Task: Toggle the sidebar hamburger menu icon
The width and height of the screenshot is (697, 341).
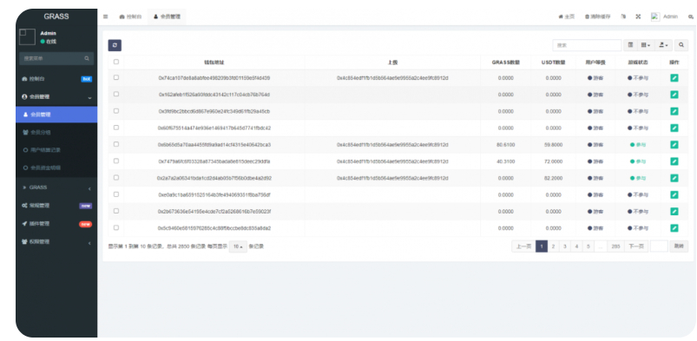Action: pos(105,16)
